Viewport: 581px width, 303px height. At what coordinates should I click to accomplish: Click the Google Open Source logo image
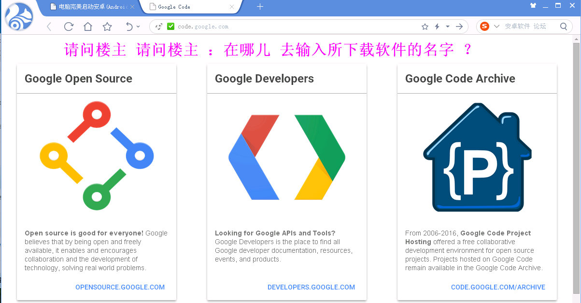(97, 155)
